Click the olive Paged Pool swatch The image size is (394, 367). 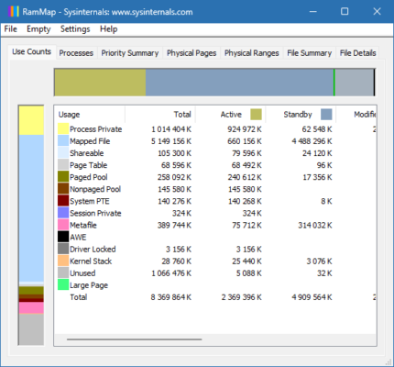click(x=63, y=177)
